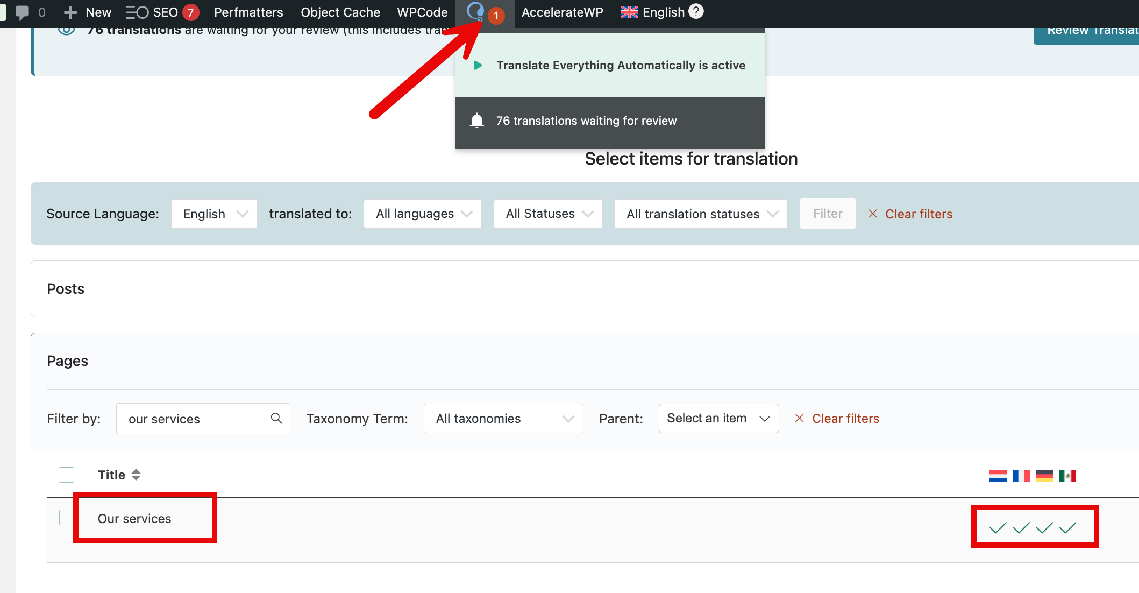Screen dimensions: 1139x593
Task: Click the French translation checkmark for Our services
Action: 1021,528
